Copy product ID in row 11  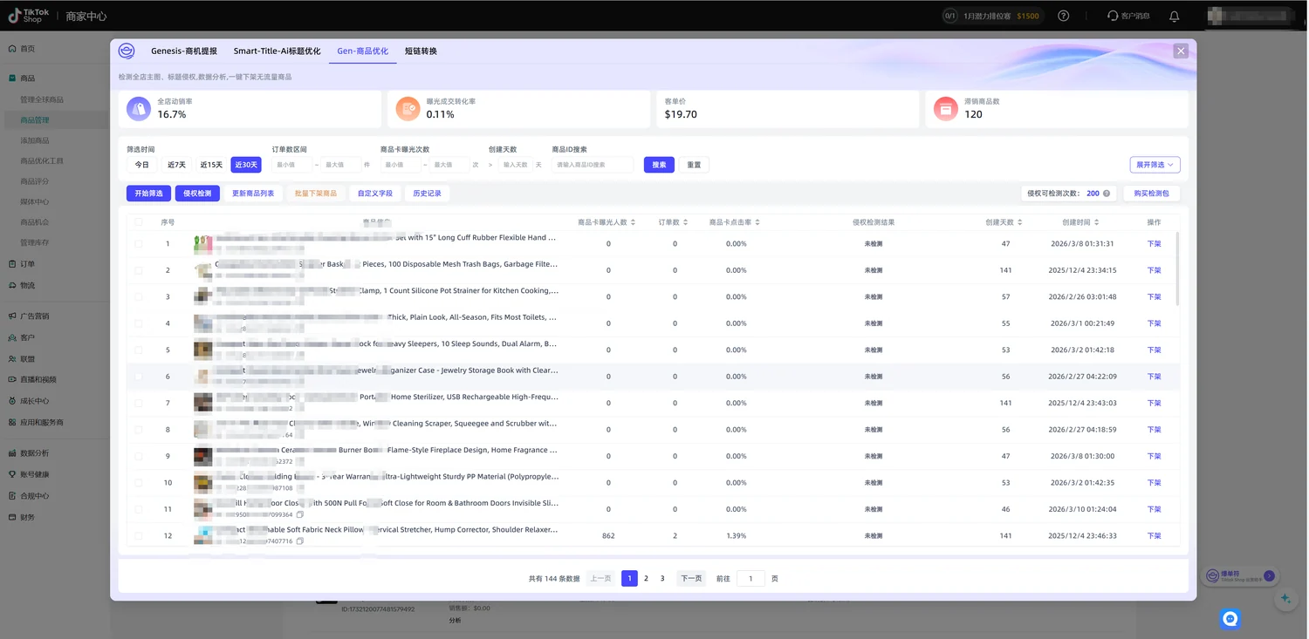tap(300, 514)
